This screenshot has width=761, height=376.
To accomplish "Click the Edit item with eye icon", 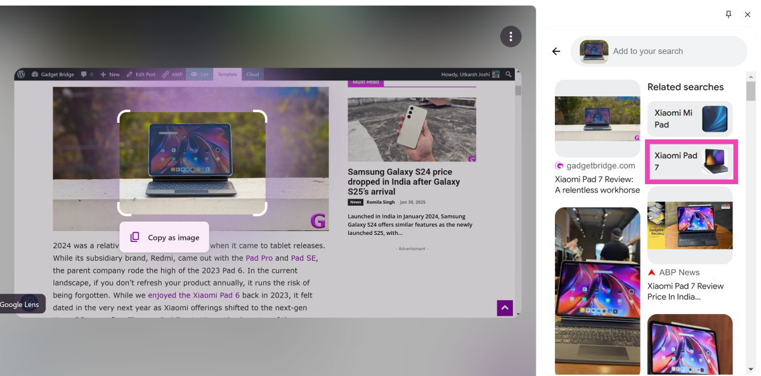I will point(200,74).
